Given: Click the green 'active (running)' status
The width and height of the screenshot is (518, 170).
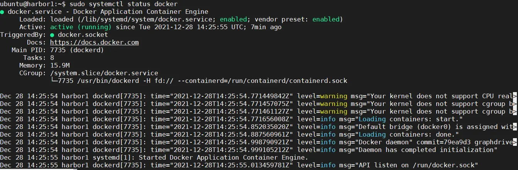Looking at the screenshot, I should point(81,27).
